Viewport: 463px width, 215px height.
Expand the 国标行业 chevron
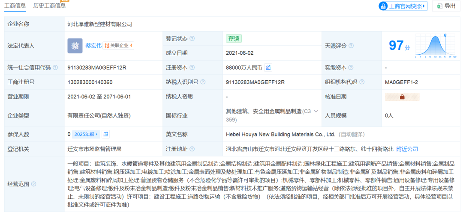[316, 111]
